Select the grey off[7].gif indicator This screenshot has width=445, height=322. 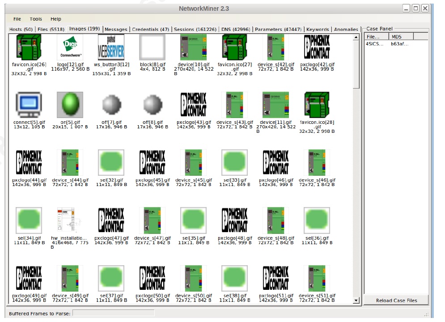click(111, 105)
